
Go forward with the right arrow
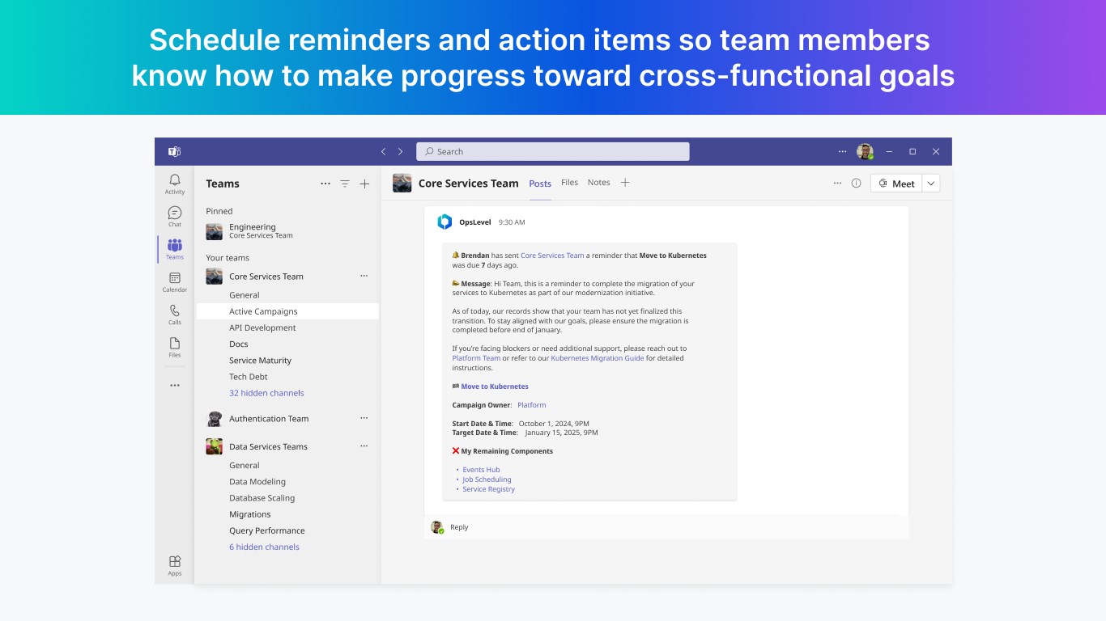click(x=400, y=151)
